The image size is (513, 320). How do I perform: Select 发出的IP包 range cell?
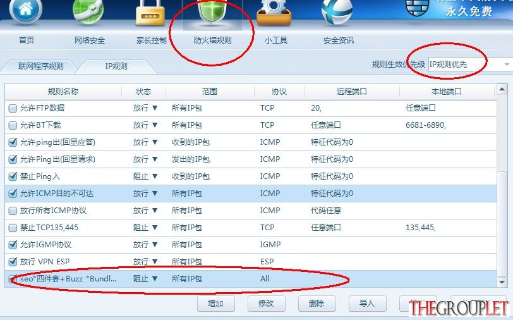pyautogui.click(x=191, y=159)
